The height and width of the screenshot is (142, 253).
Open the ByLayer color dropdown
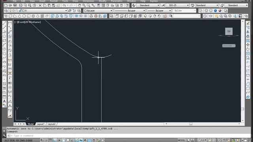pos(98,11)
